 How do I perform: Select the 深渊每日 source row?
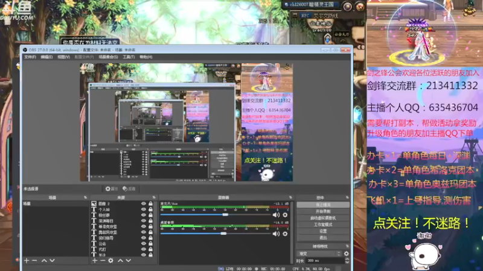click(x=122, y=220)
